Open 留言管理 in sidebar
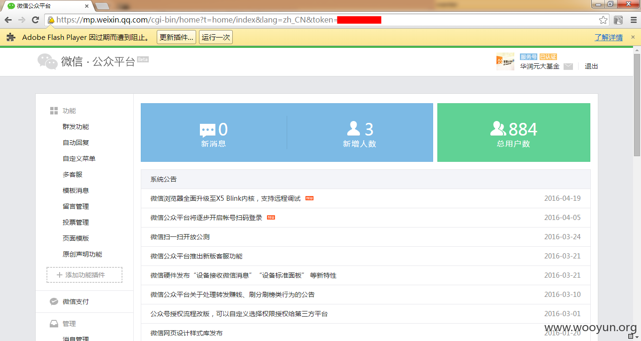The width and height of the screenshot is (641, 341). tap(76, 206)
